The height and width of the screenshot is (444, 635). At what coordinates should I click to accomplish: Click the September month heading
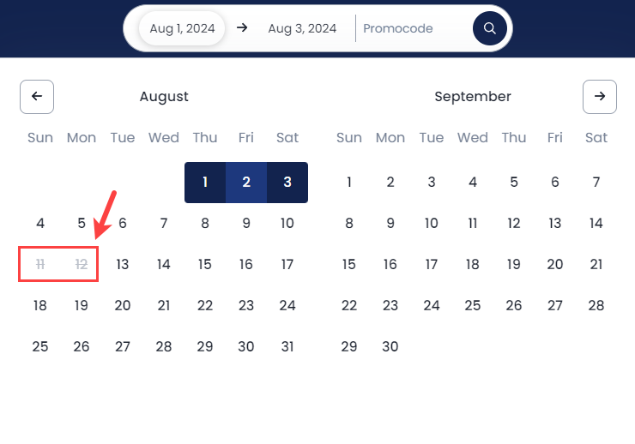coord(473,97)
